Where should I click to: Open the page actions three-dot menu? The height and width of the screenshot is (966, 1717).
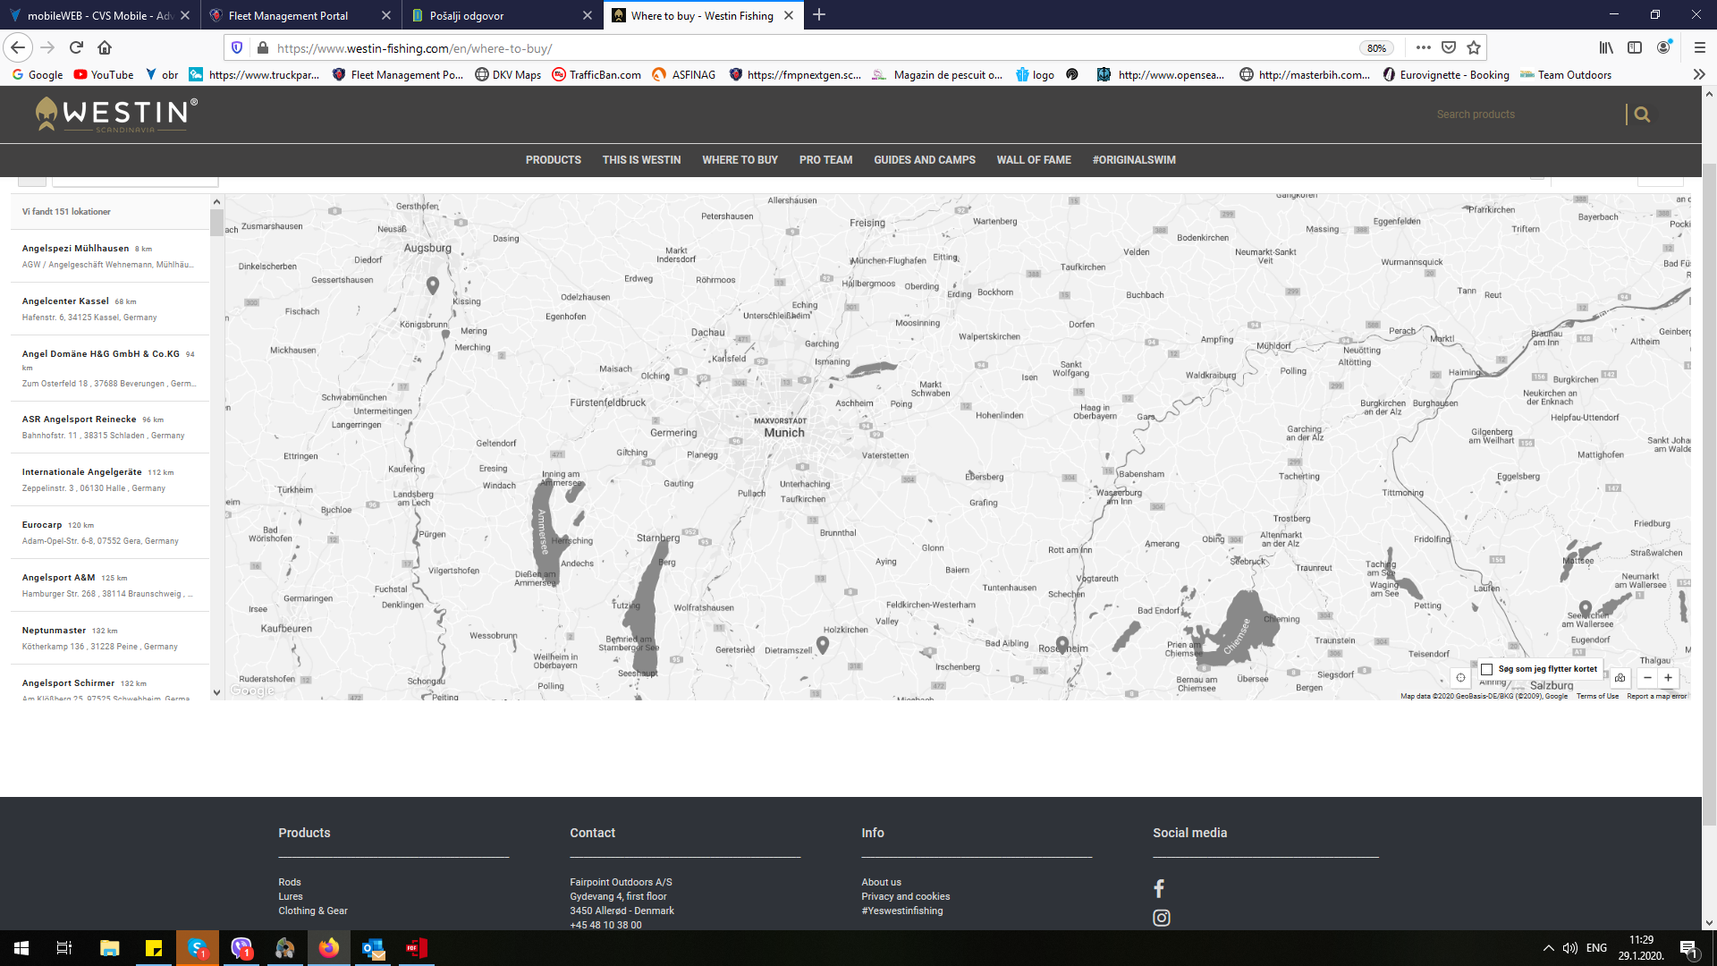1424,47
